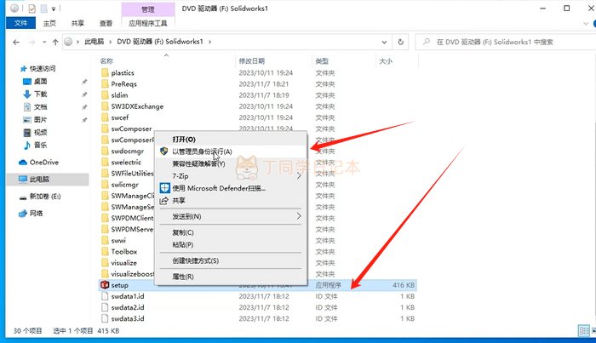Click the Defender shield icon in menu

[164, 188]
